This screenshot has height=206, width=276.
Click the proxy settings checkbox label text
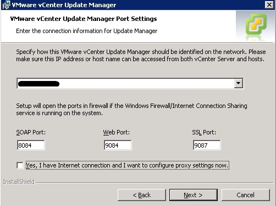128,165
